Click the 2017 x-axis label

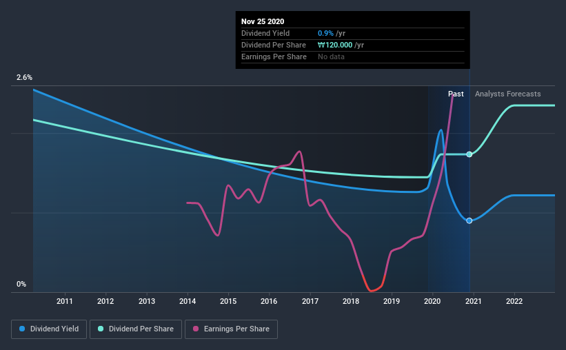[310, 301]
